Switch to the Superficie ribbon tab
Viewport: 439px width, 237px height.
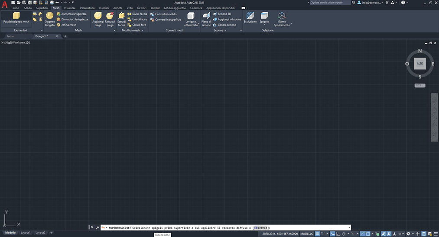tap(42, 8)
